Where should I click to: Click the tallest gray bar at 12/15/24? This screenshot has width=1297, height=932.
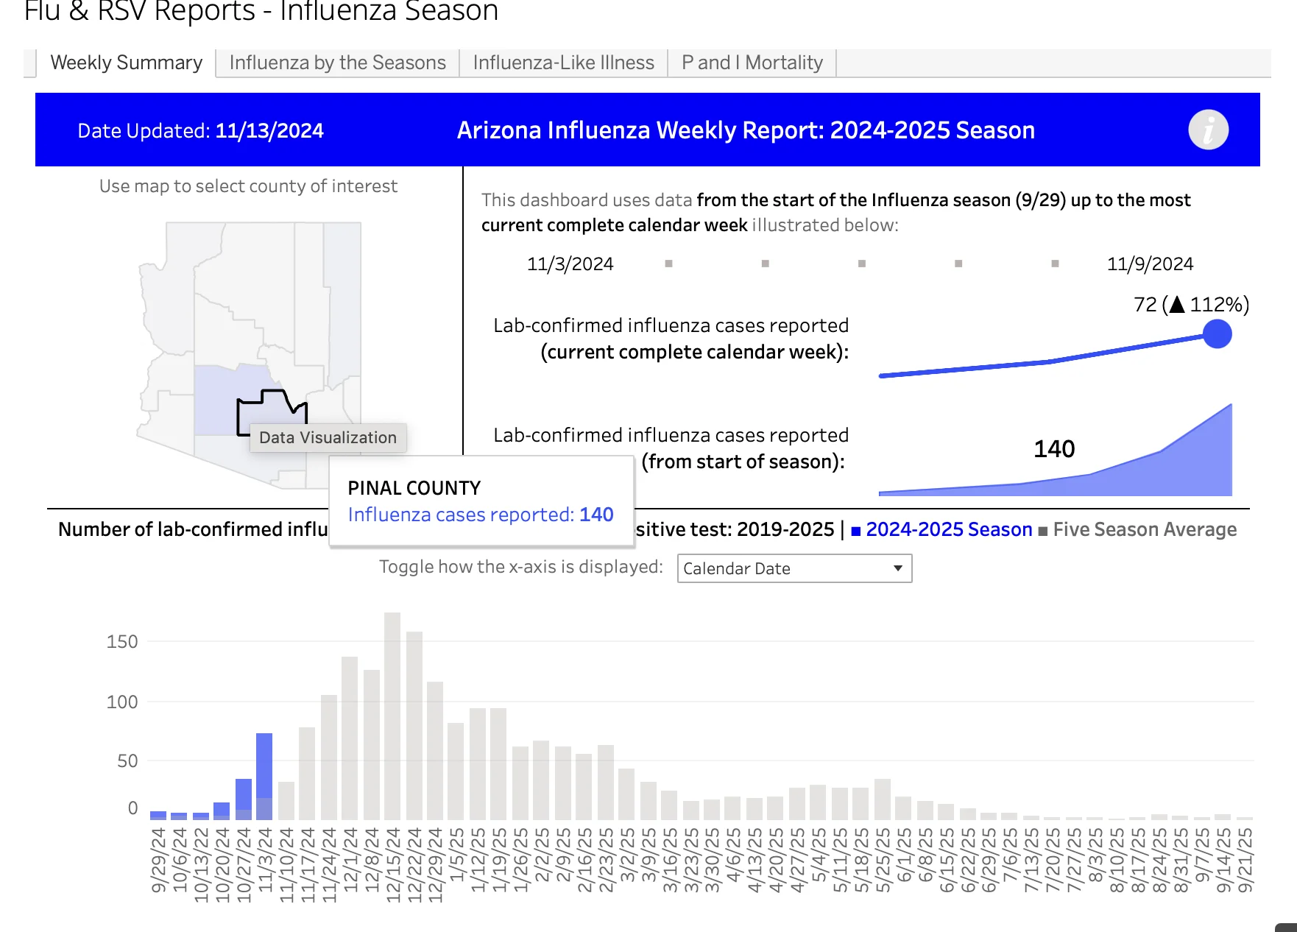pos(392,716)
